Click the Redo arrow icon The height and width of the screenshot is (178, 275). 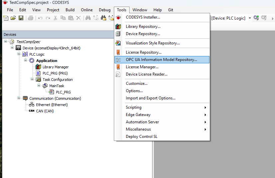click(48, 18)
